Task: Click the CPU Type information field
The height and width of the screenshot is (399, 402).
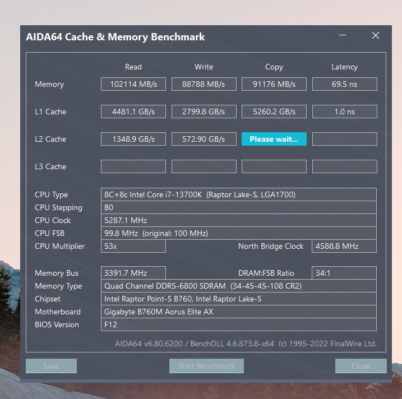Action: (x=238, y=194)
